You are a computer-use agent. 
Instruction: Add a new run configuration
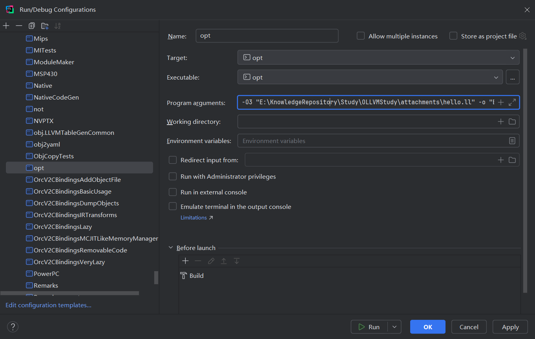6,26
